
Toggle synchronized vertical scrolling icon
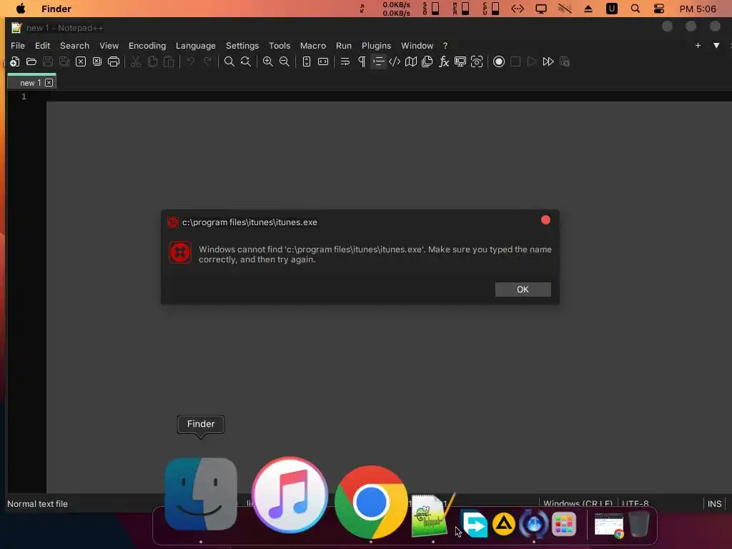click(306, 61)
